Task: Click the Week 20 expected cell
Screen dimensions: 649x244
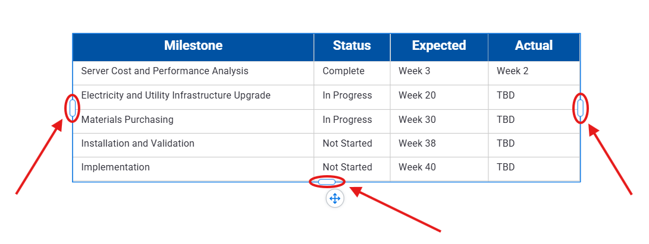Action: (x=416, y=96)
